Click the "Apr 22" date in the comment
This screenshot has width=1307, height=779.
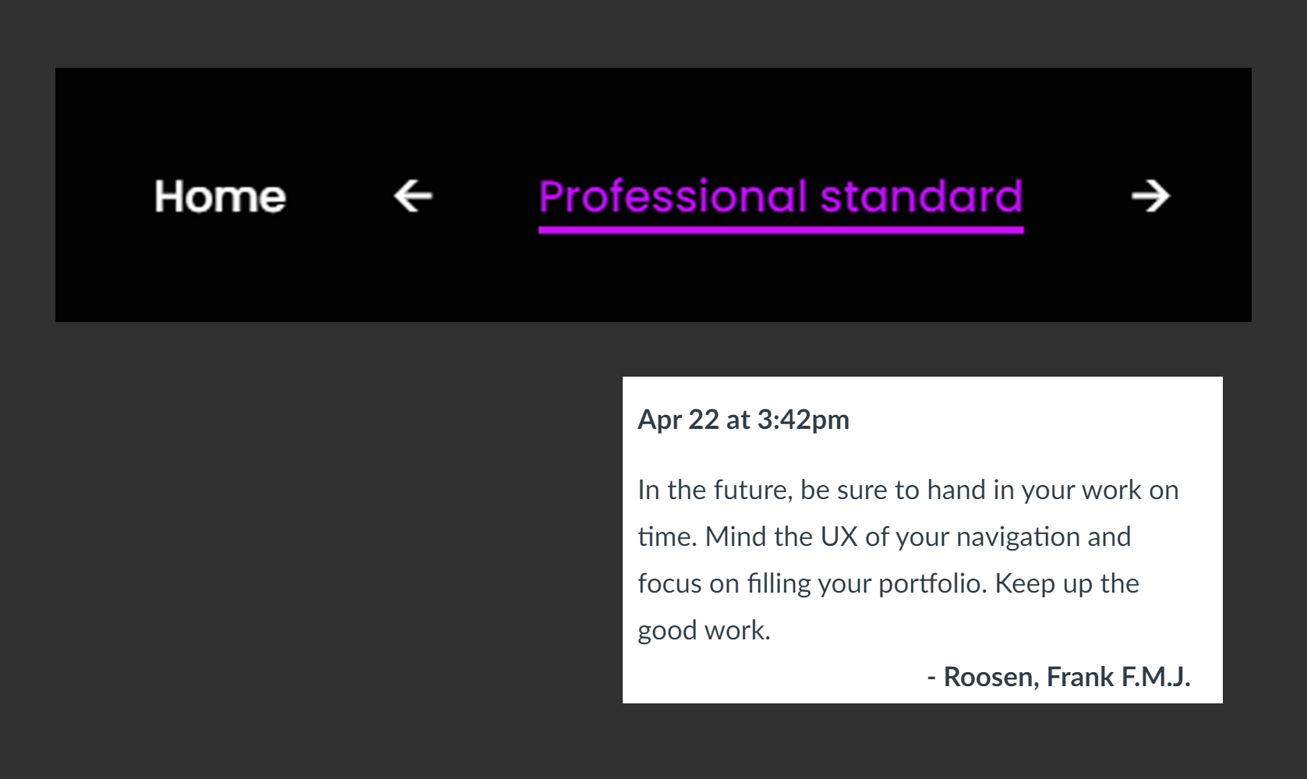pyautogui.click(x=678, y=420)
